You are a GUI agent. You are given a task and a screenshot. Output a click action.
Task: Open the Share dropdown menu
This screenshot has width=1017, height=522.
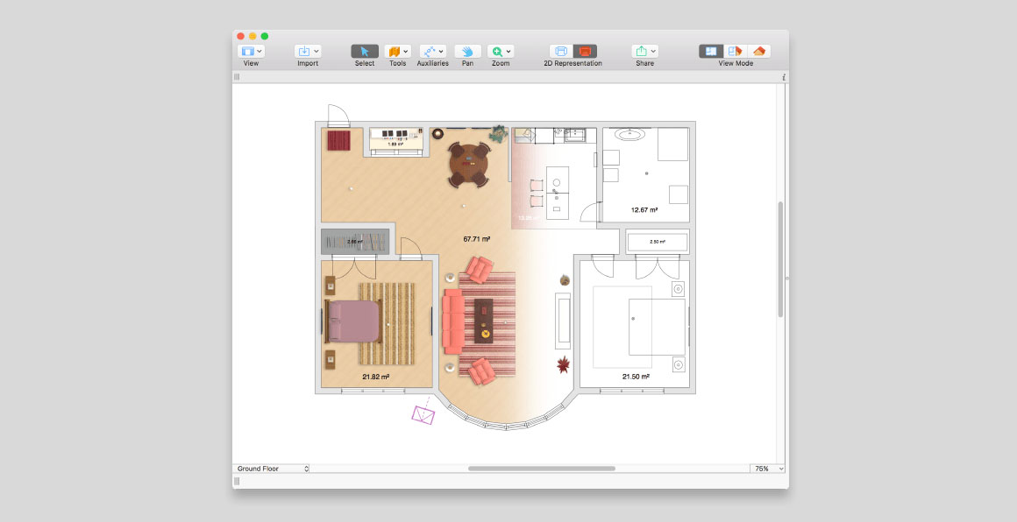(x=645, y=51)
